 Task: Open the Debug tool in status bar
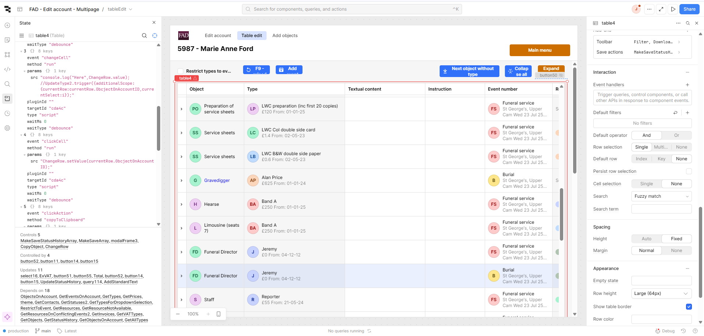[x=665, y=331]
